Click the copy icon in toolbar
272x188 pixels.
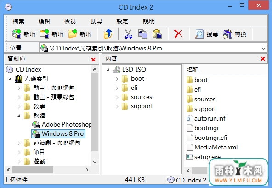click(x=143, y=34)
